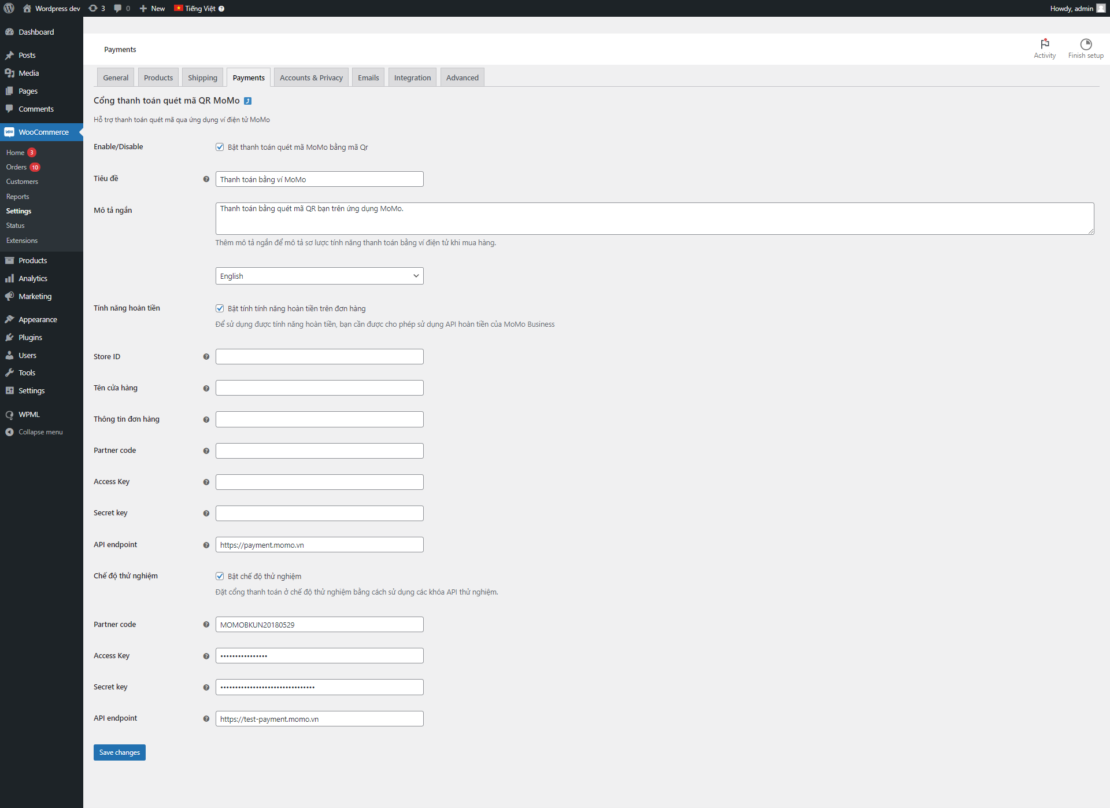Click the Mô tả ngắn textarea
Image resolution: width=1110 pixels, height=808 pixels.
pyautogui.click(x=654, y=219)
